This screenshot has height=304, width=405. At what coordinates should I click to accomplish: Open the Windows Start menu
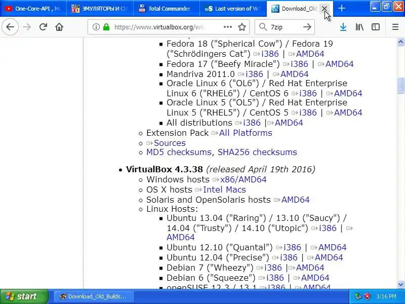pyautogui.click(x=23, y=296)
